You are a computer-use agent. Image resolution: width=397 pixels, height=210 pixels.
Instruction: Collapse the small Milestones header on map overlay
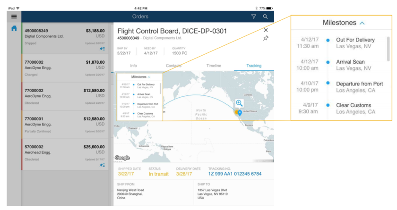[x=149, y=76]
